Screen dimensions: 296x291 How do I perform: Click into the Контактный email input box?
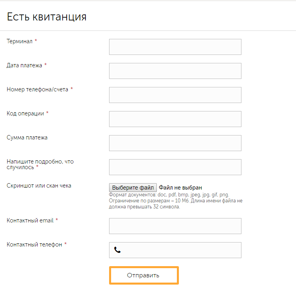point(175,226)
